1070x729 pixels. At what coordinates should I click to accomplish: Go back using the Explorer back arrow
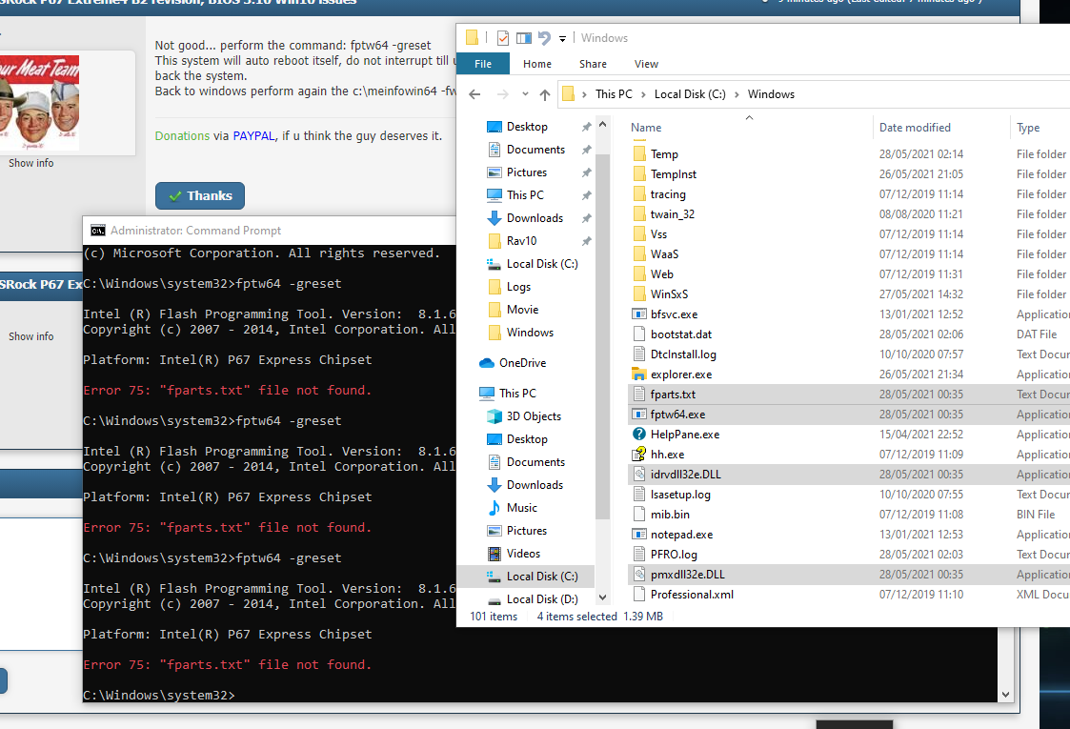pyautogui.click(x=474, y=94)
